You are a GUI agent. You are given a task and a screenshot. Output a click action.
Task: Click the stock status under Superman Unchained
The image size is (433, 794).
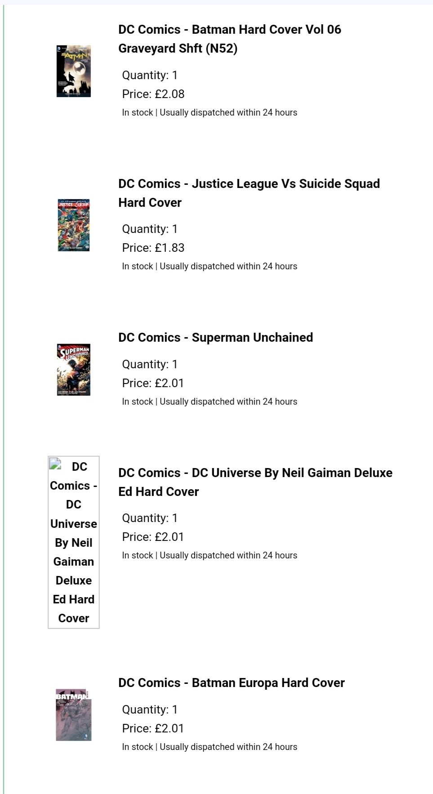point(210,401)
